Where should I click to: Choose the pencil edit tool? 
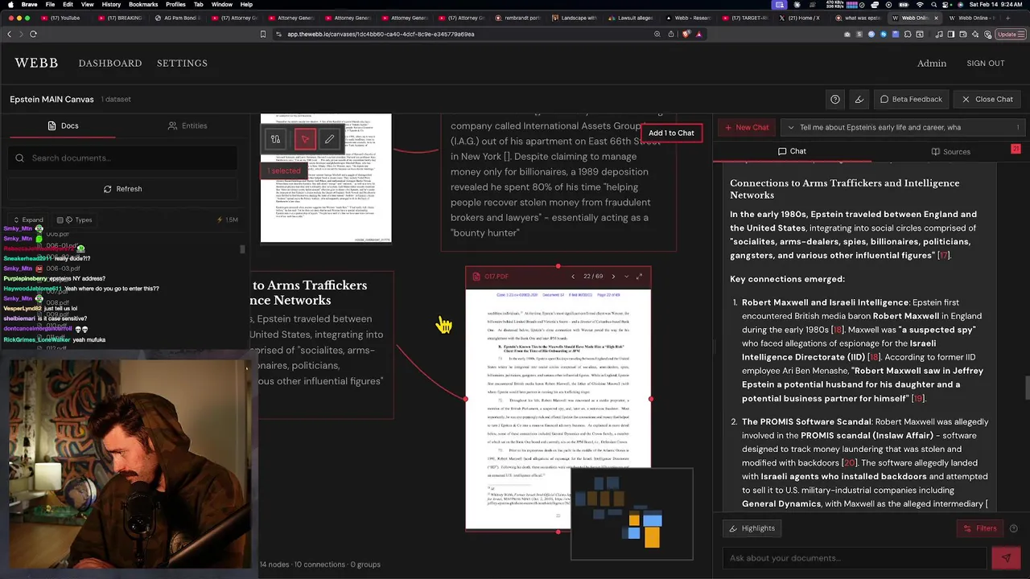point(329,139)
